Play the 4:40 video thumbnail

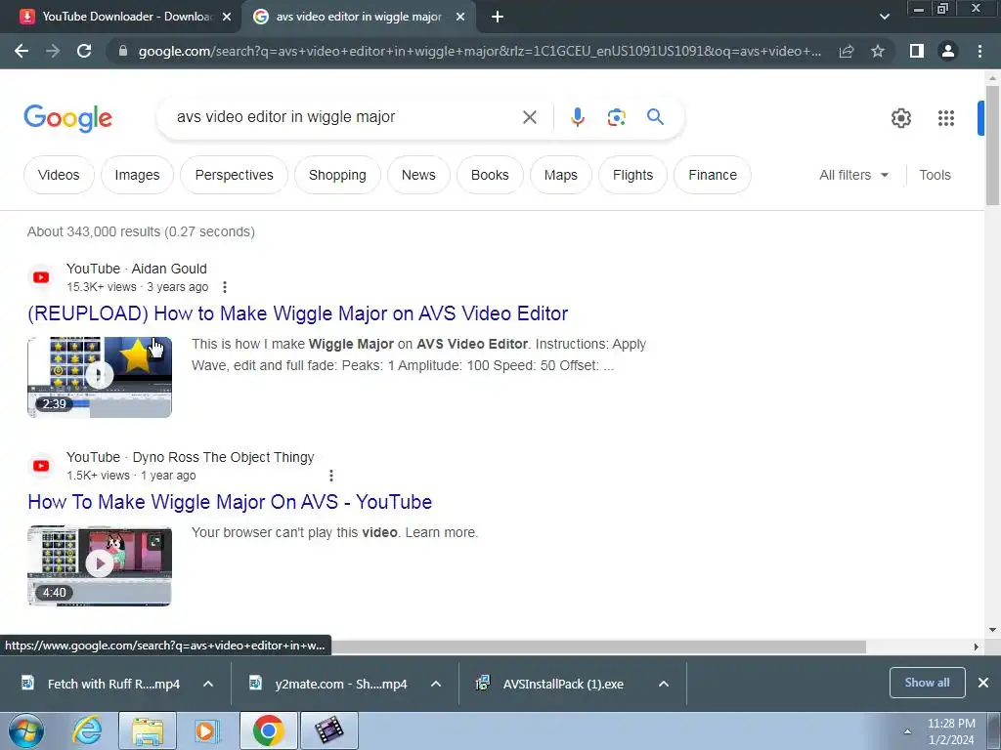coord(100,565)
